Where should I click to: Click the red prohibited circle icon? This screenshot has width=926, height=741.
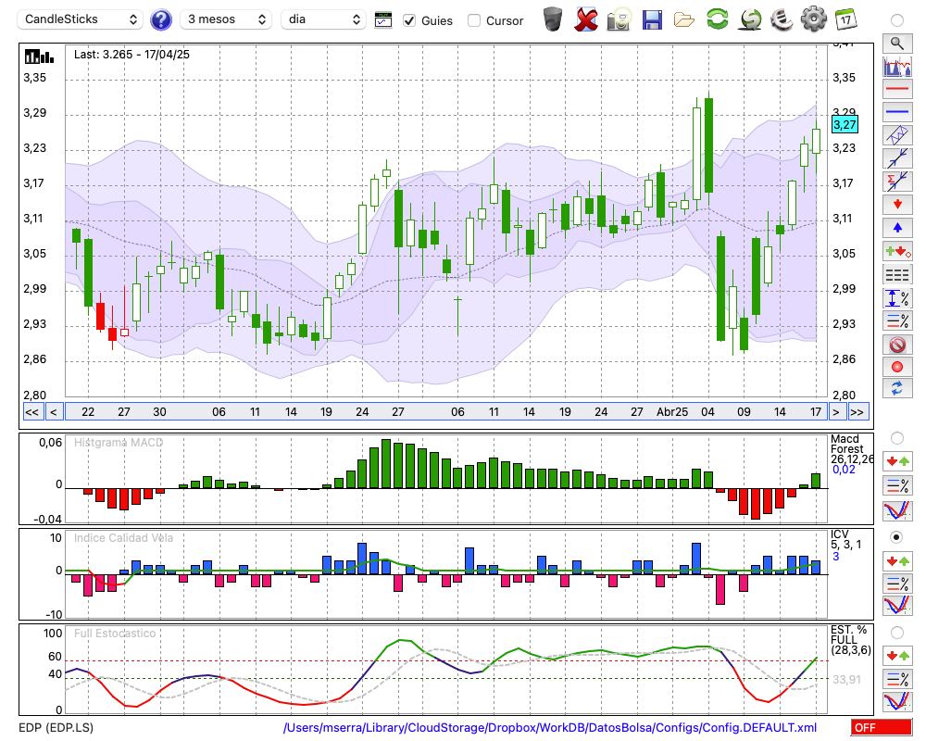click(x=897, y=344)
